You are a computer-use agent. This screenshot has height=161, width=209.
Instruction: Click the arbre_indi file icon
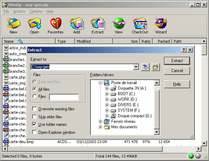pyautogui.click(x=6, y=48)
